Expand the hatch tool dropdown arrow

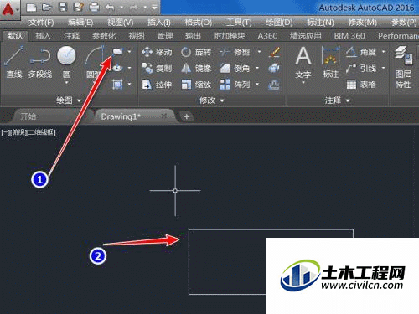(129, 84)
